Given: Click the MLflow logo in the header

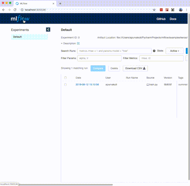Looking at the screenshot, I should [x=20, y=19].
